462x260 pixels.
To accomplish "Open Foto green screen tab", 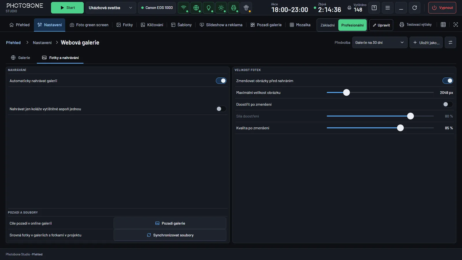I will click(89, 25).
